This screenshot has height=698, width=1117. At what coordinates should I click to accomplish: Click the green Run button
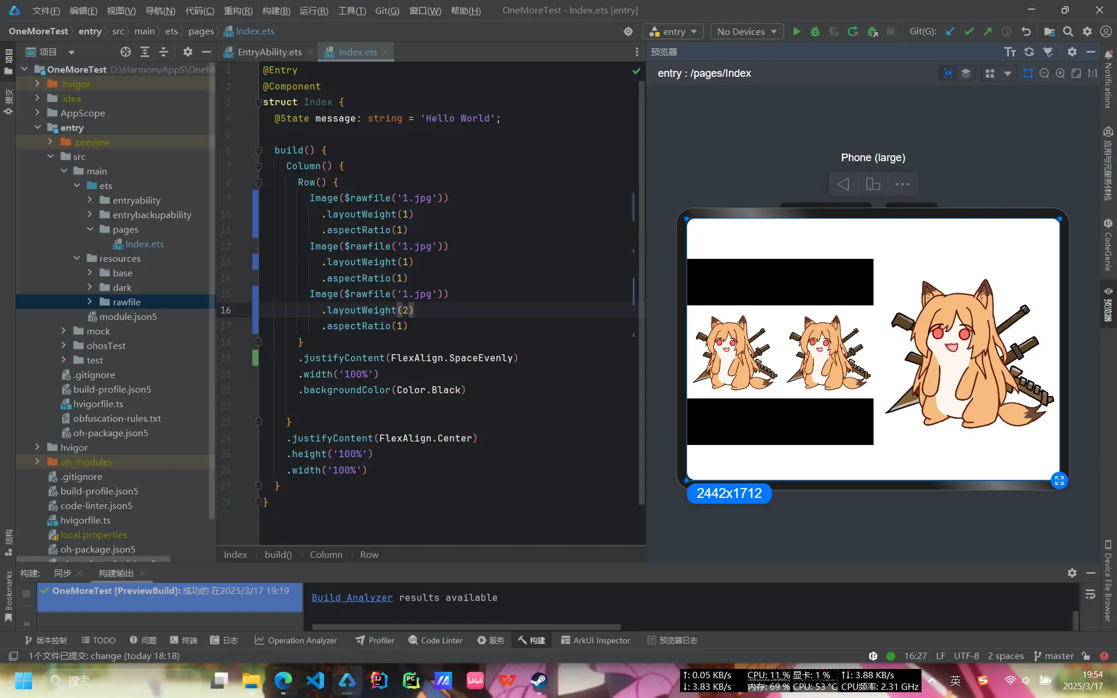796,31
